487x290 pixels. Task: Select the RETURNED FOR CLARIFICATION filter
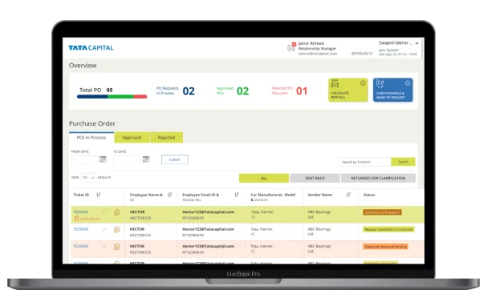click(x=378, y=178)
